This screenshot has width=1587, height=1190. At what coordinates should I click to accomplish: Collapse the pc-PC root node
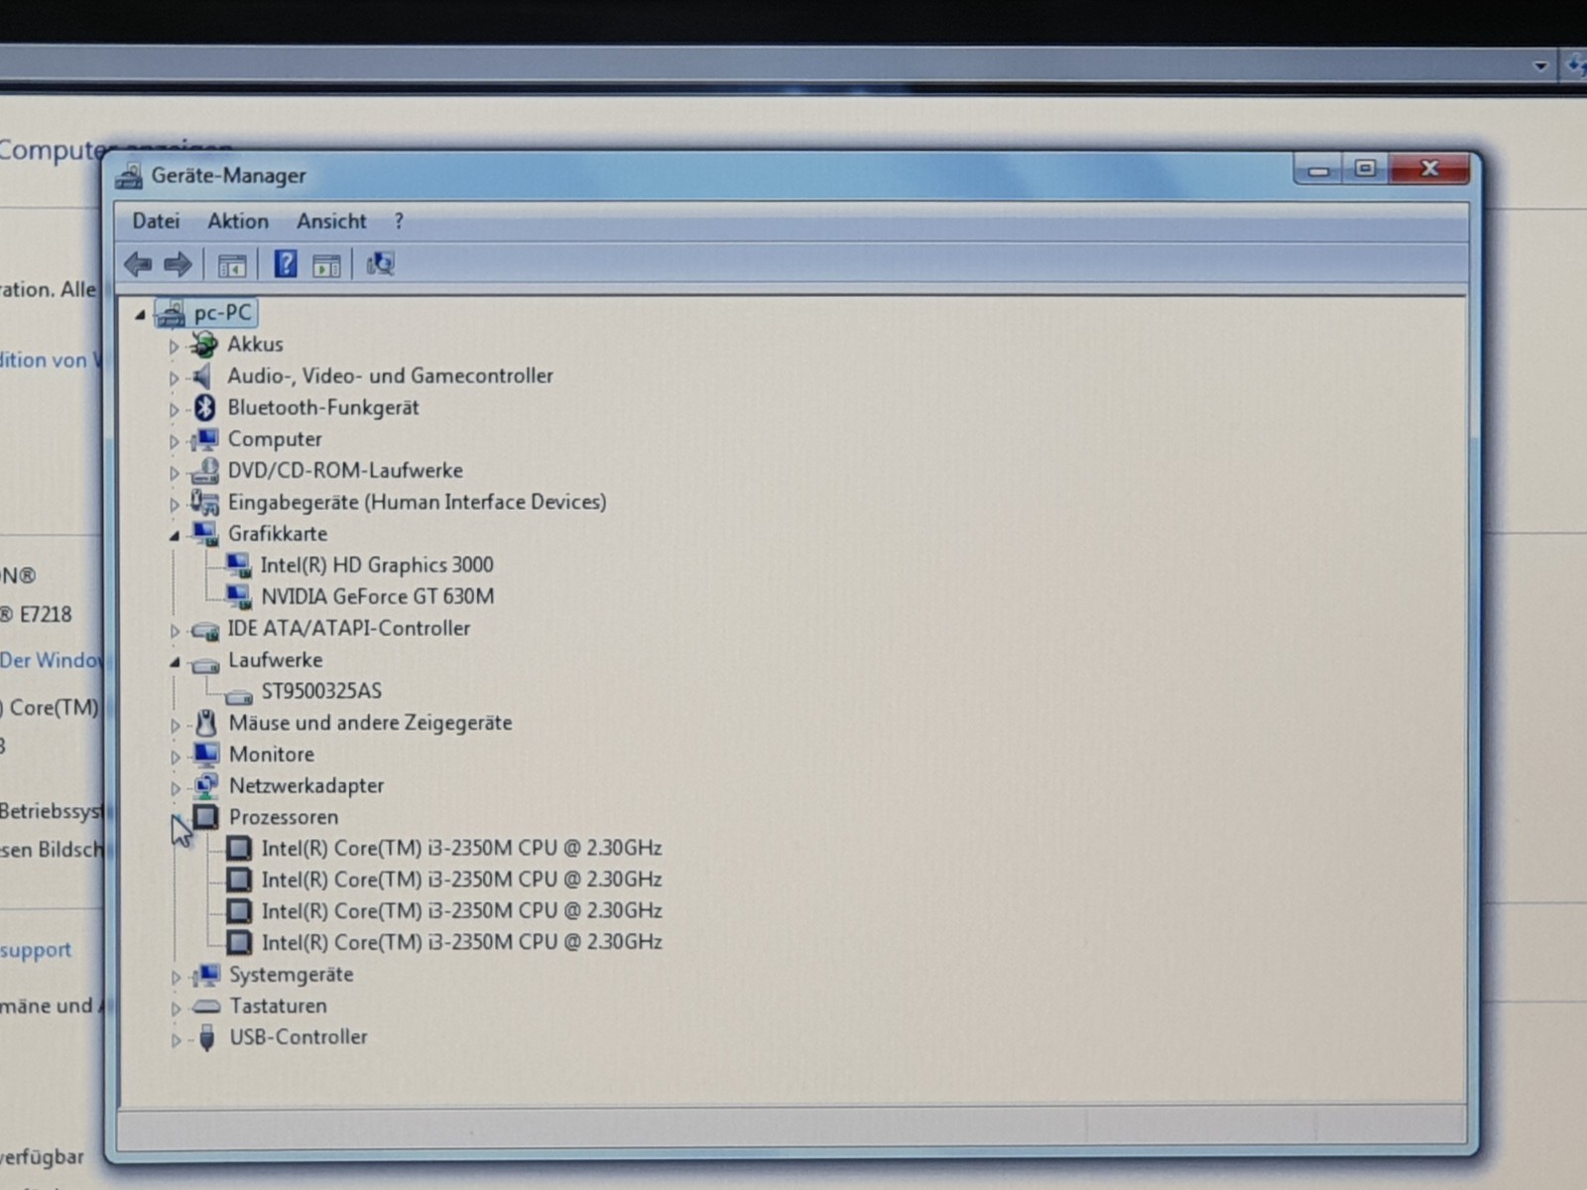coord(140,315)
